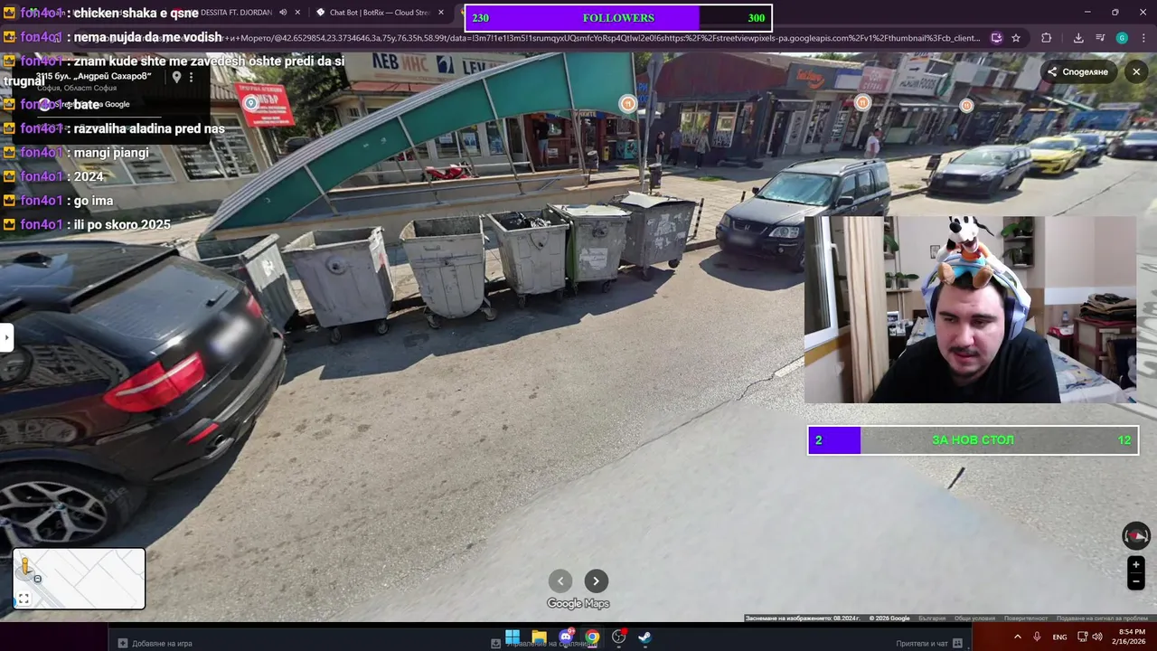The width and height of the screenshot is (1157, 651).
Task: Open Chrome downloads icon
Action: [x=1078, y=38]
